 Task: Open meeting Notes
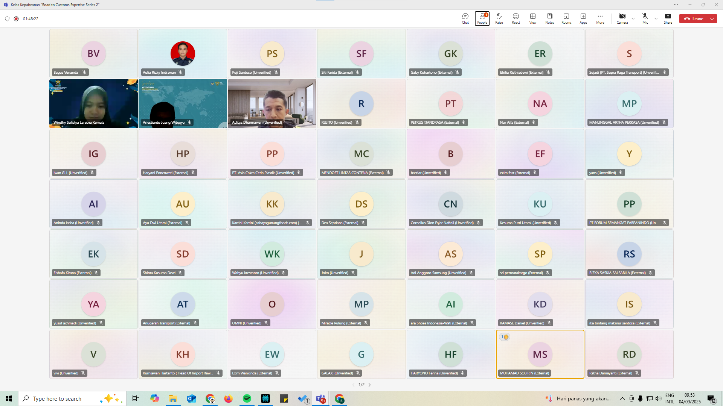[x=550, y=18]
